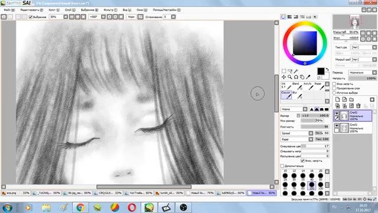Switch to the arop.png document tab
Screen dimensions: 378x213
(16, 193)
